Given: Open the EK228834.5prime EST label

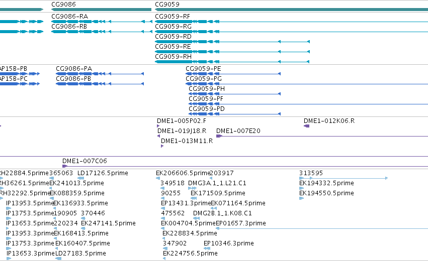Looking at the screenshot, I should coord(190,233).
